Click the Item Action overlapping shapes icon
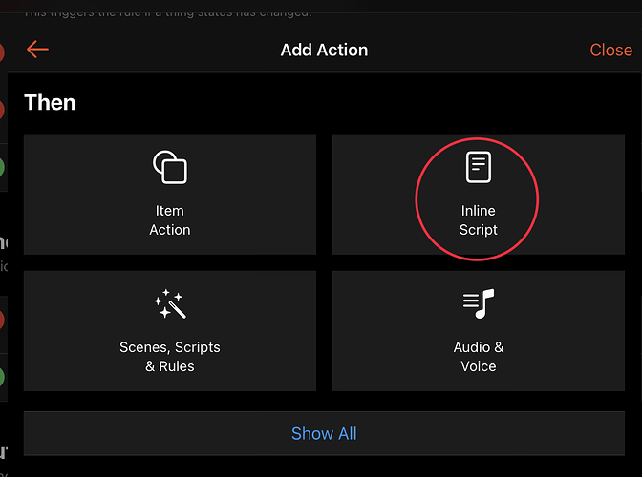Viewport: 642px width, 477px height. pyautogui.click(x=170, y=168)
